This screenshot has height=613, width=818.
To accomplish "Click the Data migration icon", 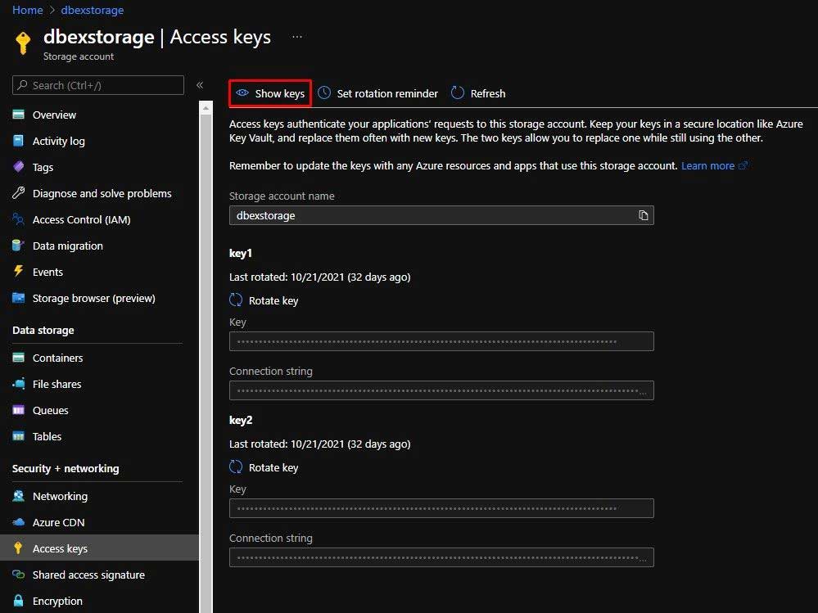I will tap(18, 246).
